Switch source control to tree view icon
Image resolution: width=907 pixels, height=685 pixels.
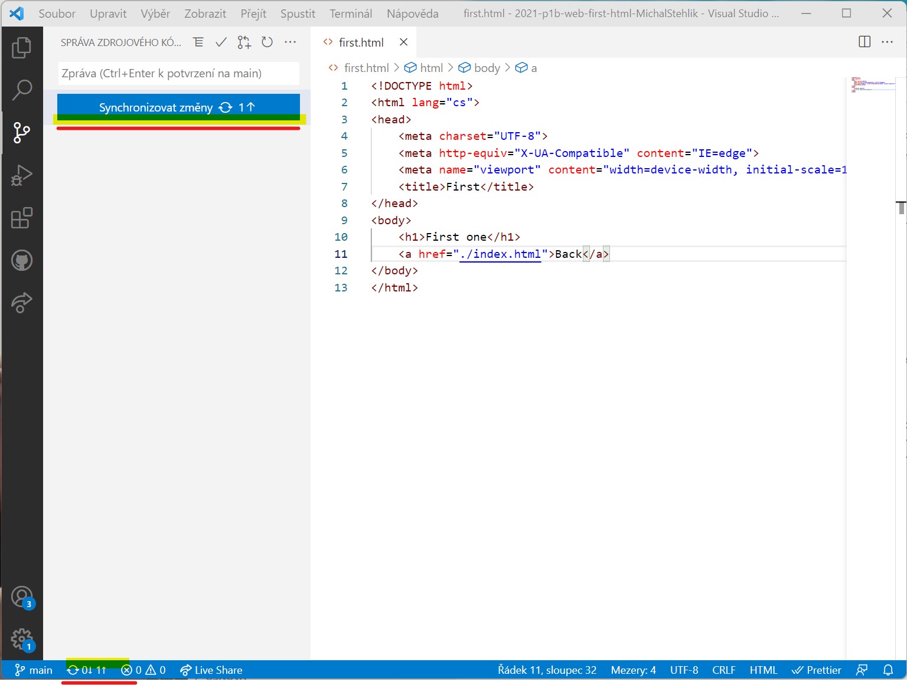point(198,42)
